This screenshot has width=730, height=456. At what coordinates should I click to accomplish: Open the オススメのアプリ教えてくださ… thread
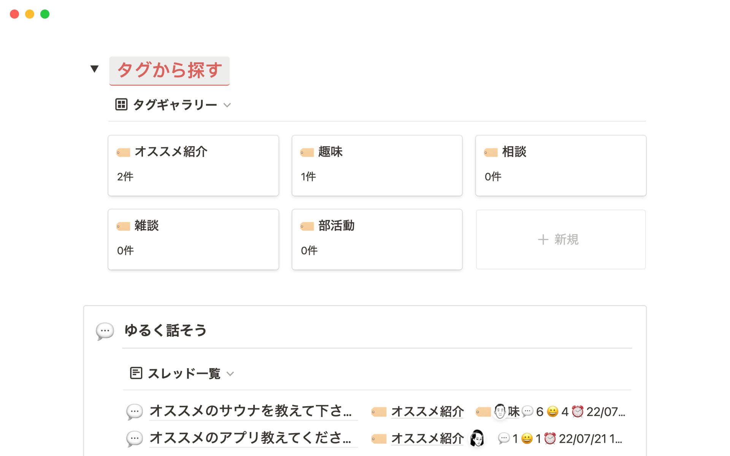pos(251,438)
